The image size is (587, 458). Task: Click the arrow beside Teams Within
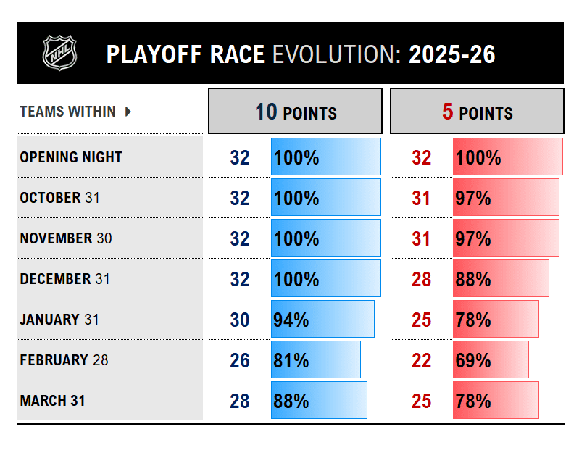tap(128, 112)
